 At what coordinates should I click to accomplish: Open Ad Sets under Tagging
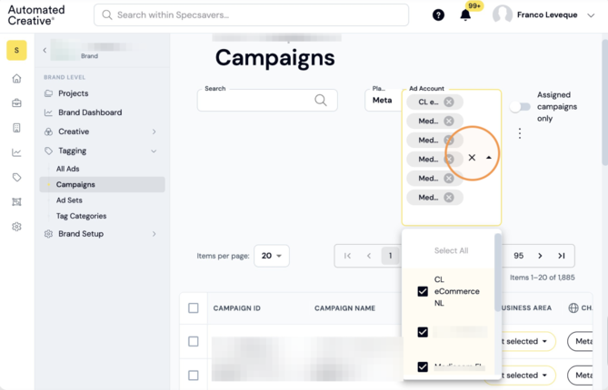(69, 200)
